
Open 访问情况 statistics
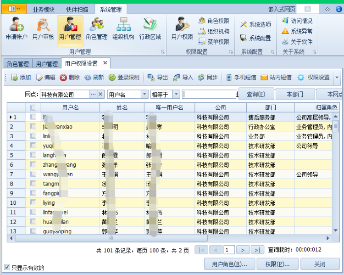click(297, 21)
